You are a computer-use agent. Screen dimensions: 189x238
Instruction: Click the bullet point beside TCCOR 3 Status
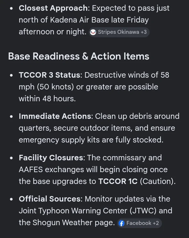point(11,75)
